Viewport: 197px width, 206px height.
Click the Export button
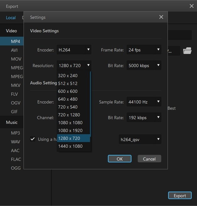tap(180, 195)
